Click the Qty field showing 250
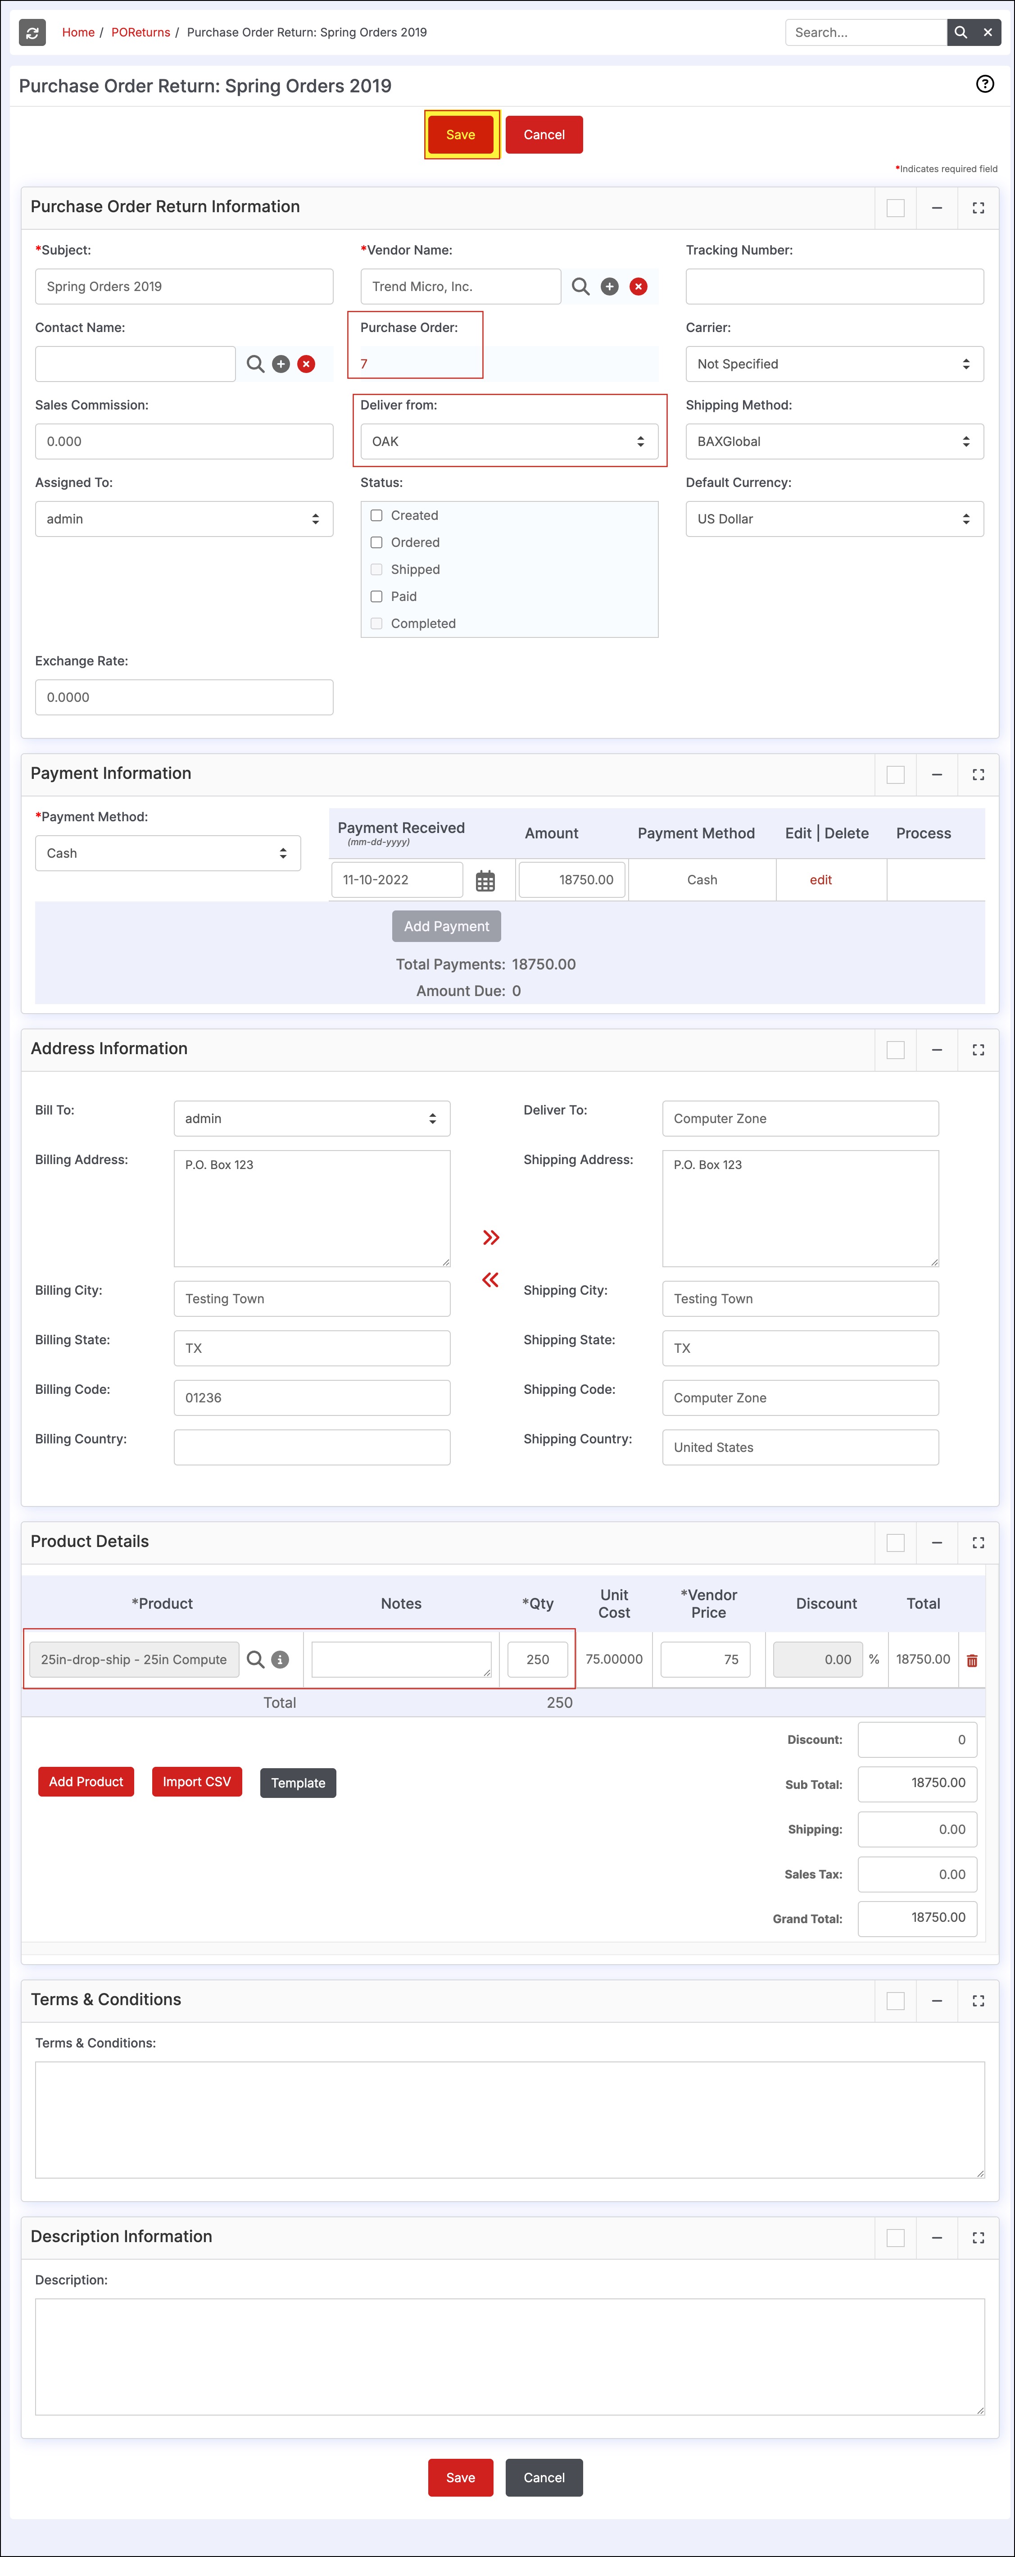 pyautogui.click(x=537, y=1660)
